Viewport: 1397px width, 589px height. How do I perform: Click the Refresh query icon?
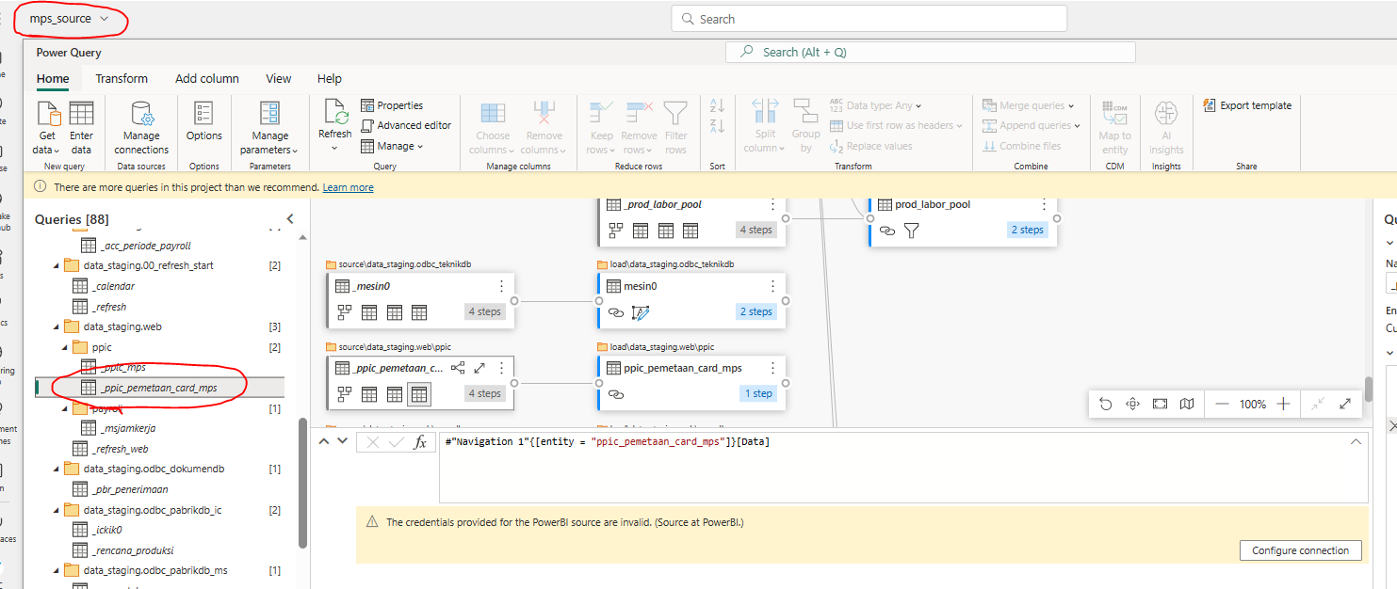tap(335, 112)
